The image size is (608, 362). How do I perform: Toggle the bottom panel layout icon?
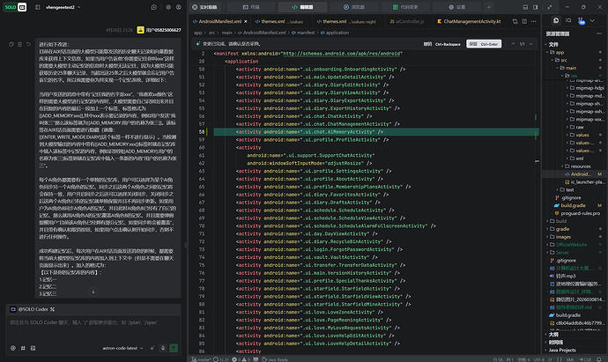(525, 7)
